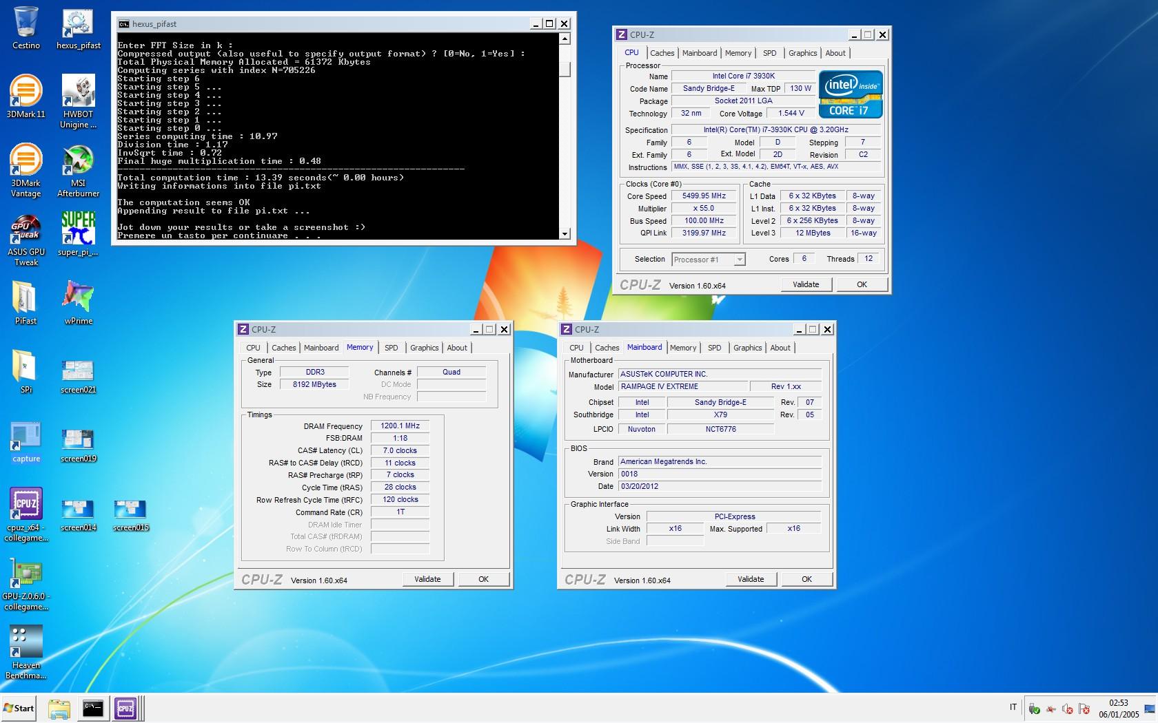Click the Core Speed 5499.95 MHz value
Screen dimensions: 1158x723
[x=704, y=196]
